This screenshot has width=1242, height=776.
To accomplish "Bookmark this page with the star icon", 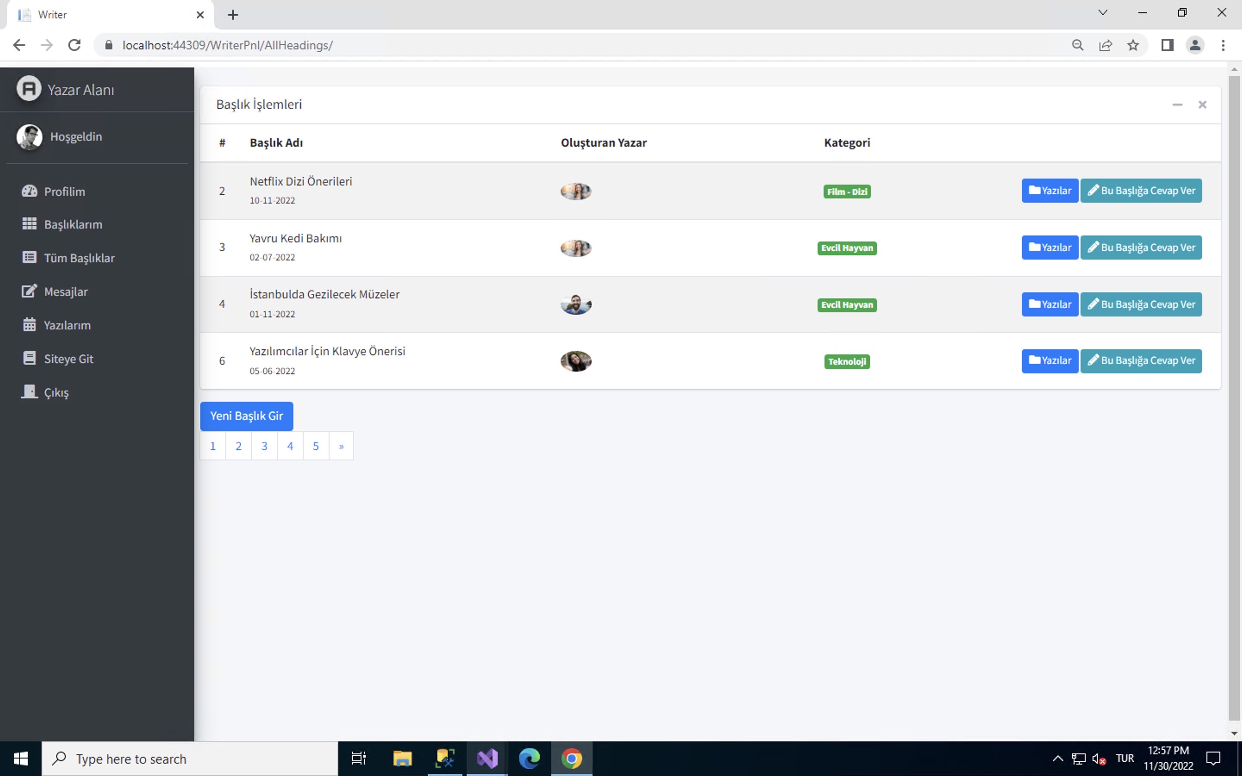I will [1133, 45].
